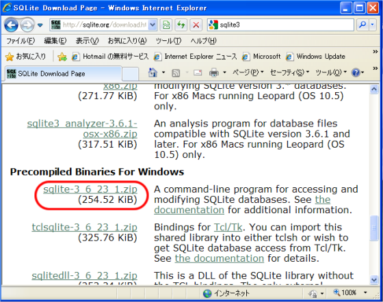Open the 編集(E) menu
The width and height of the screenshot is (383, 302).
tap(55, 41)
